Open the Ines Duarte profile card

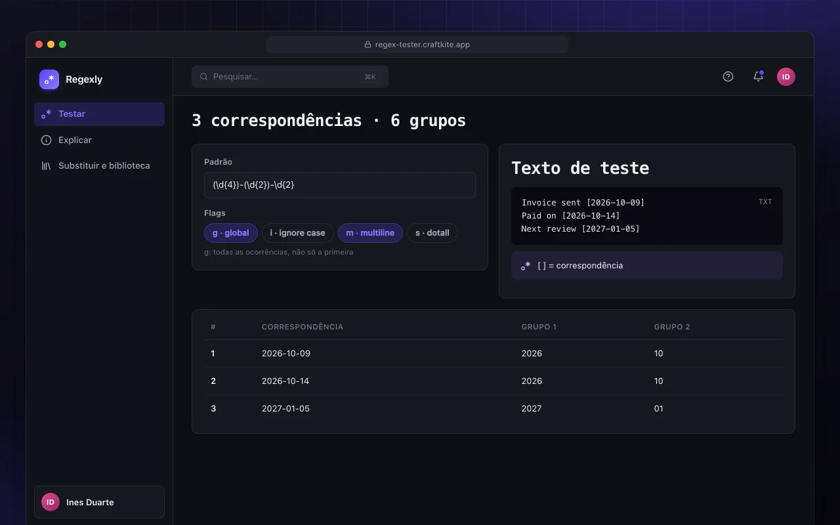(99, 502)
